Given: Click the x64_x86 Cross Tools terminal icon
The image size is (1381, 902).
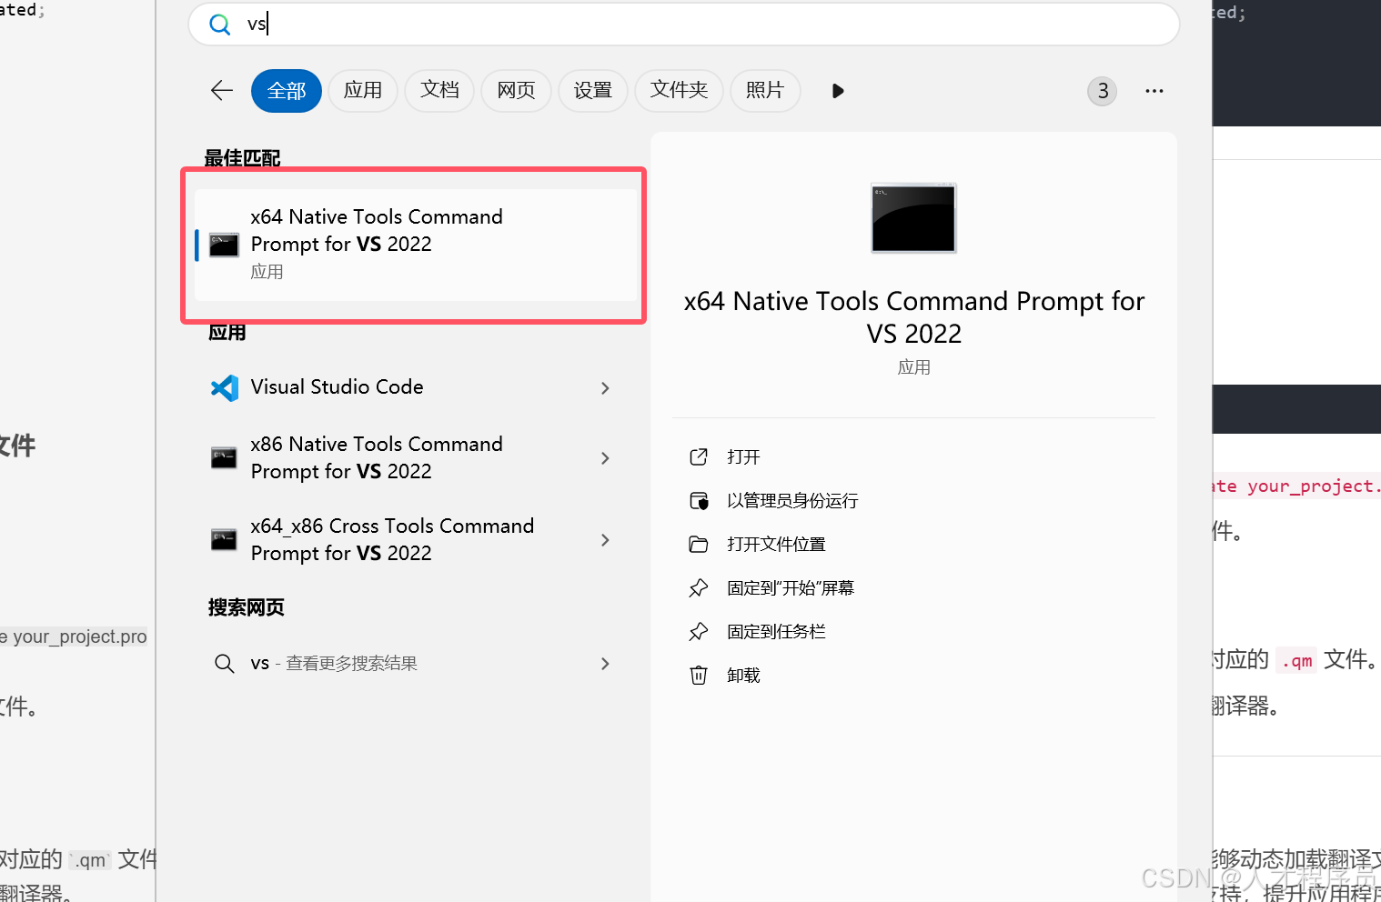Looking at the screenshot, I should pyautogui.click(x=224, y=539).
